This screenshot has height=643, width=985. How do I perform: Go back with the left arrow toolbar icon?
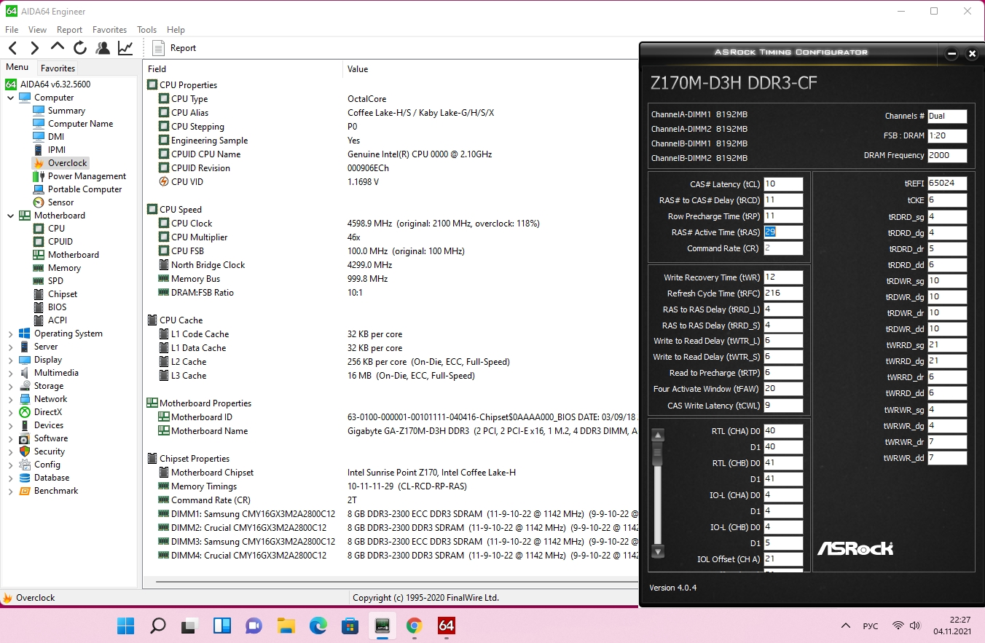click(x=13, y=48)
